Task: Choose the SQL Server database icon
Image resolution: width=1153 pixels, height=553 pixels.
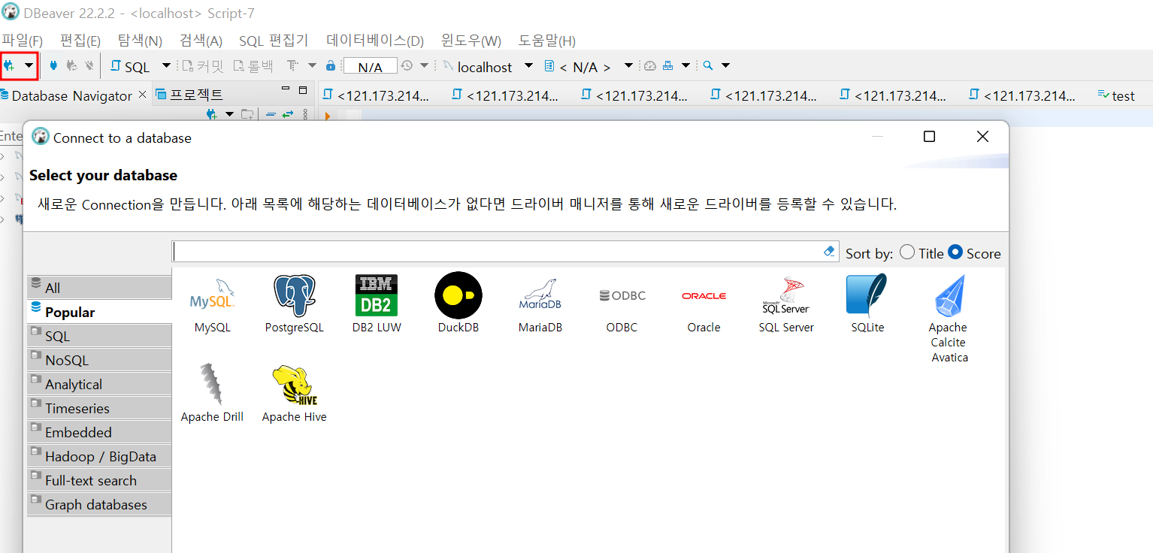Action: coord(786,304)
